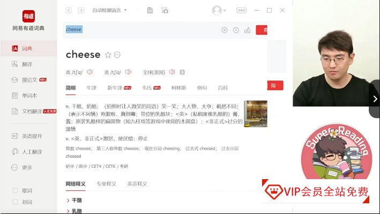The width and height of the screenshot is (380, 214).
Task: Open the user account avatar menu
Action: (x=219, y=10)
